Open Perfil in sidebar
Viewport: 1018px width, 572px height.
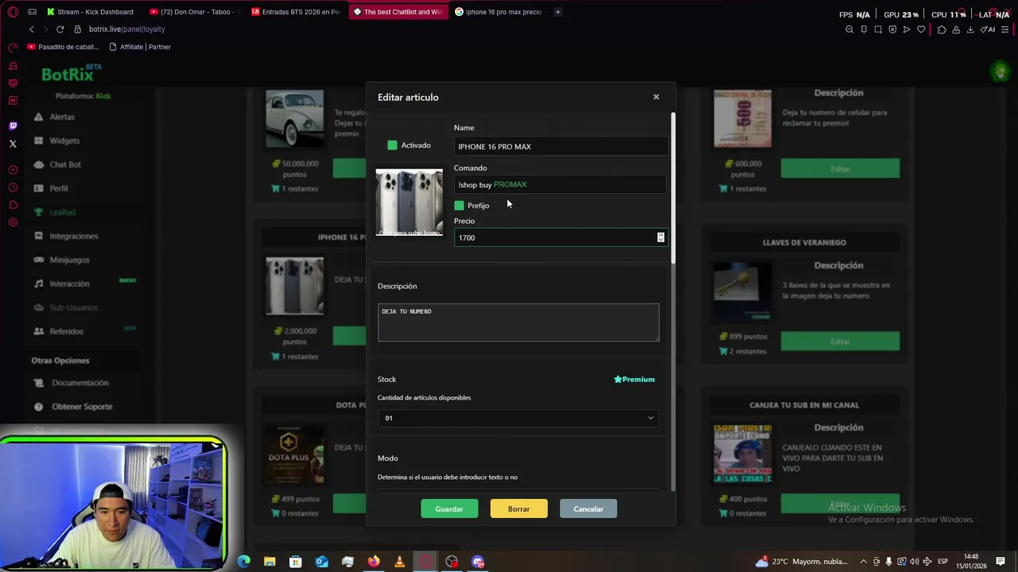(59, 188)
